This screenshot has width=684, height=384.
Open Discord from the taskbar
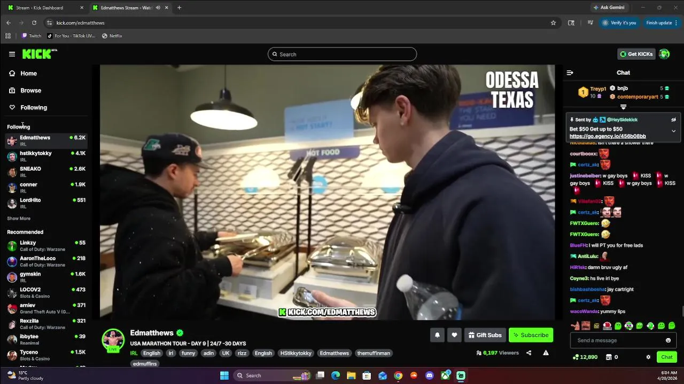[x=430, y=375]
